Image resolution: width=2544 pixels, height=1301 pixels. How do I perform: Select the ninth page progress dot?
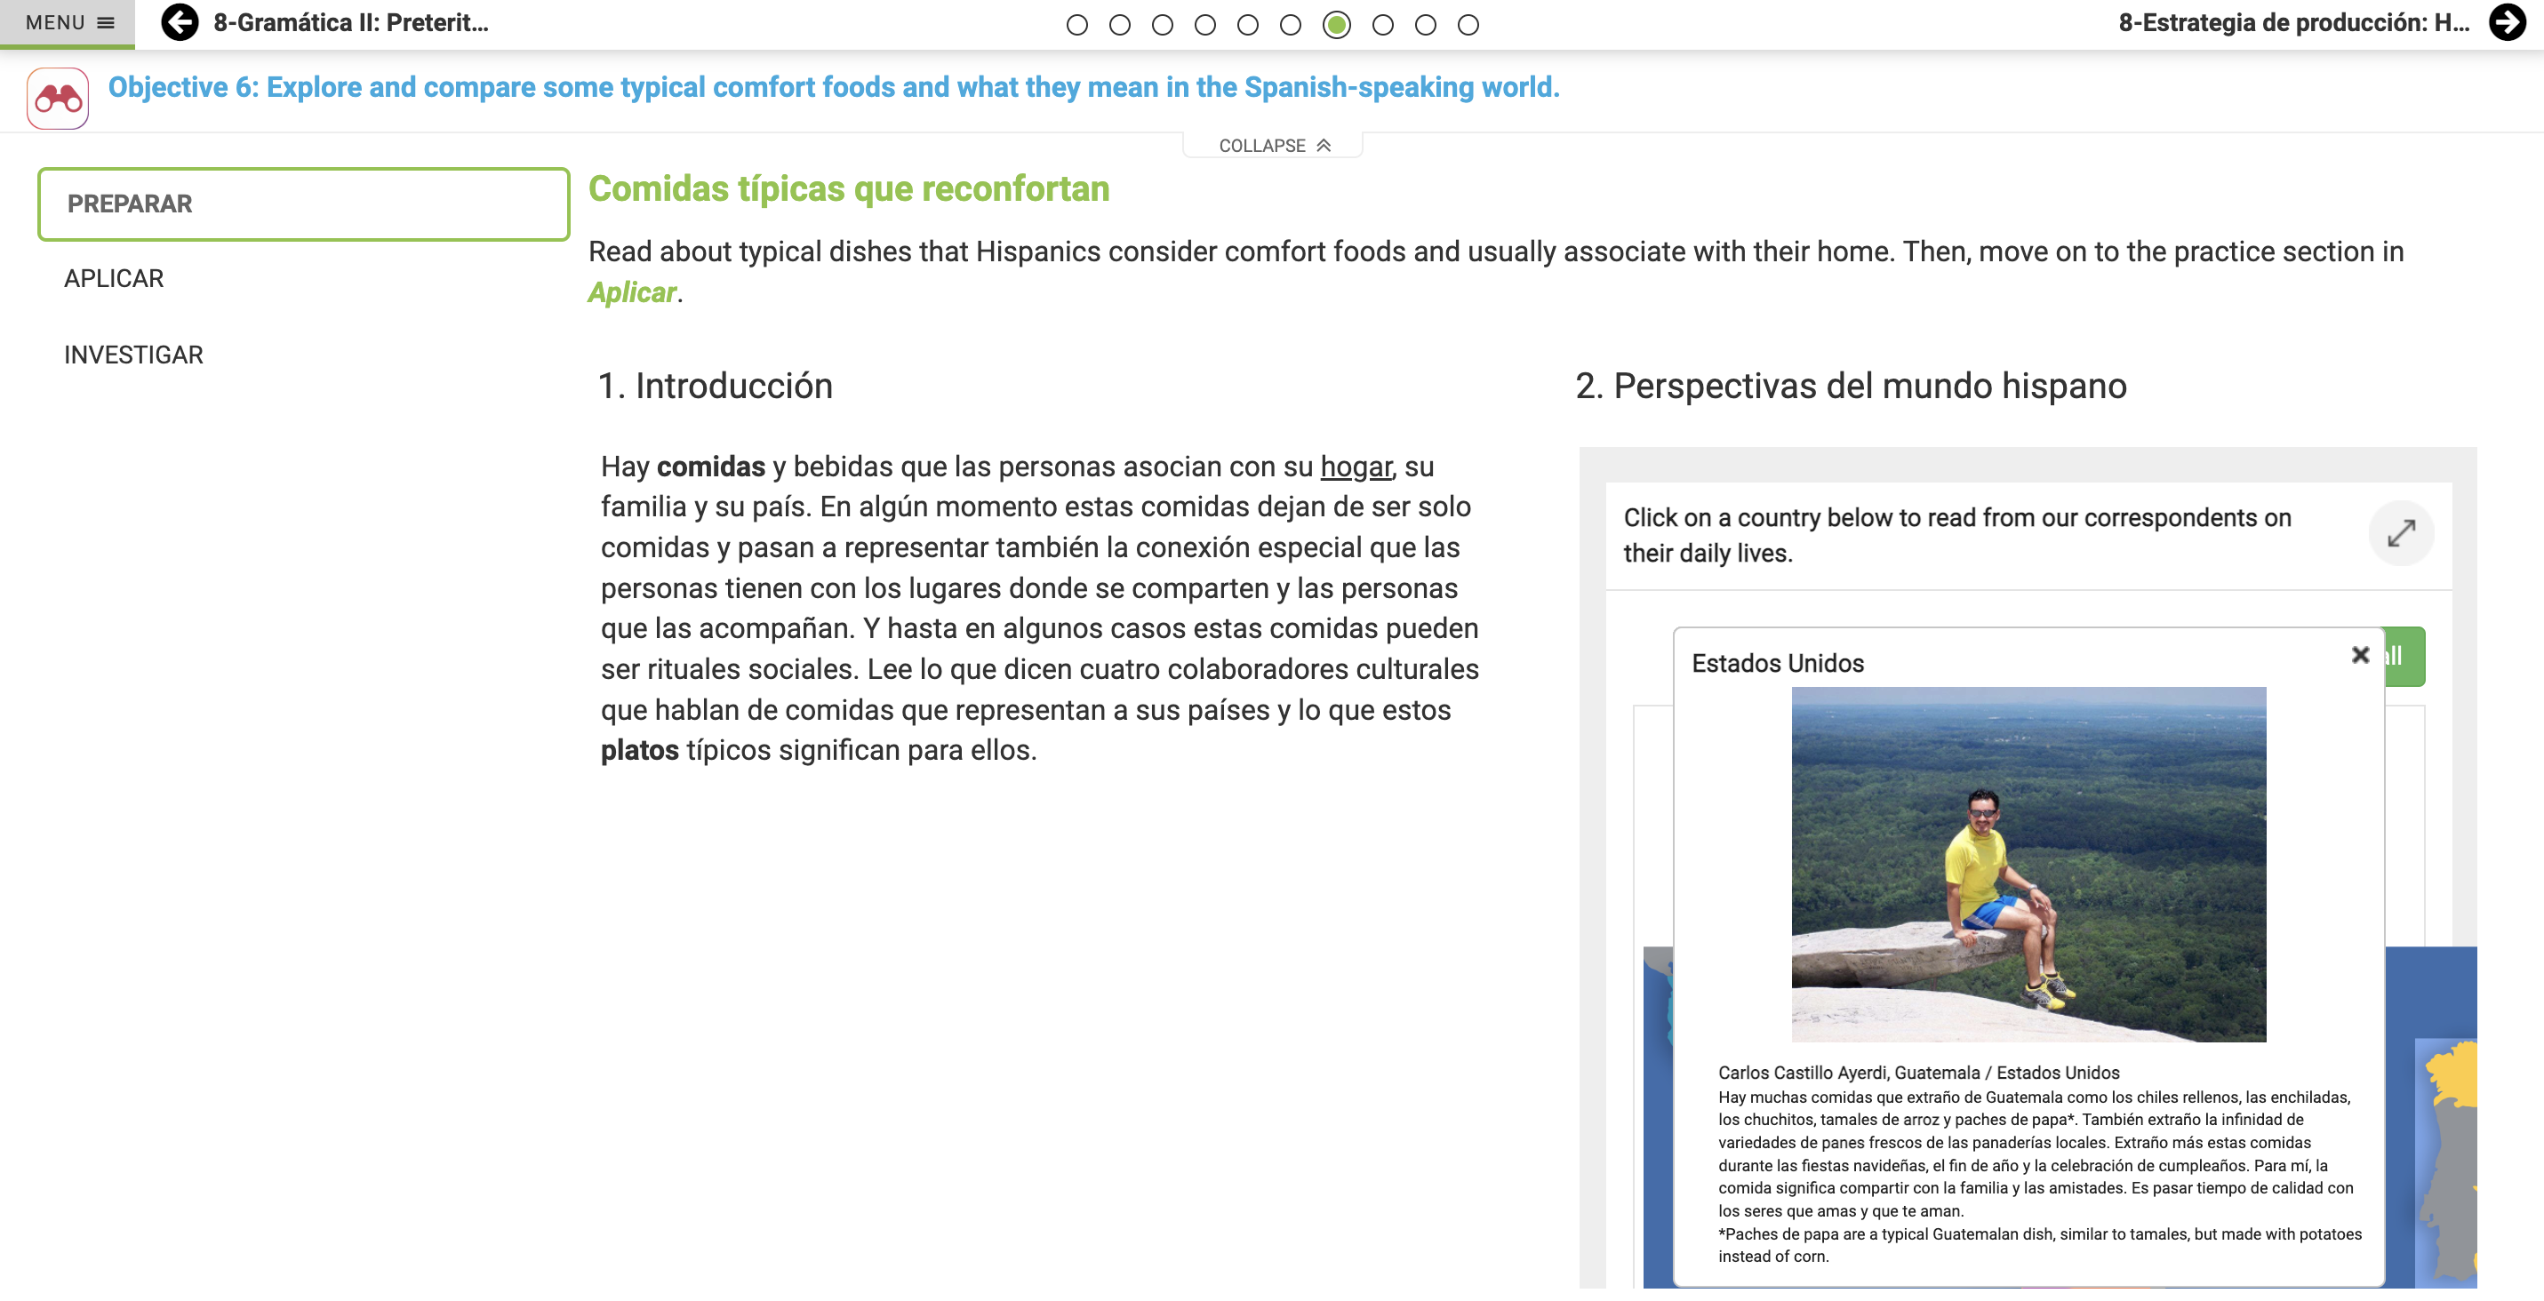point(1425,25)
